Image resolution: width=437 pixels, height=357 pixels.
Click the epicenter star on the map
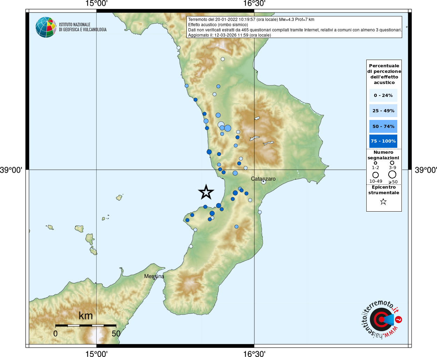206,192
